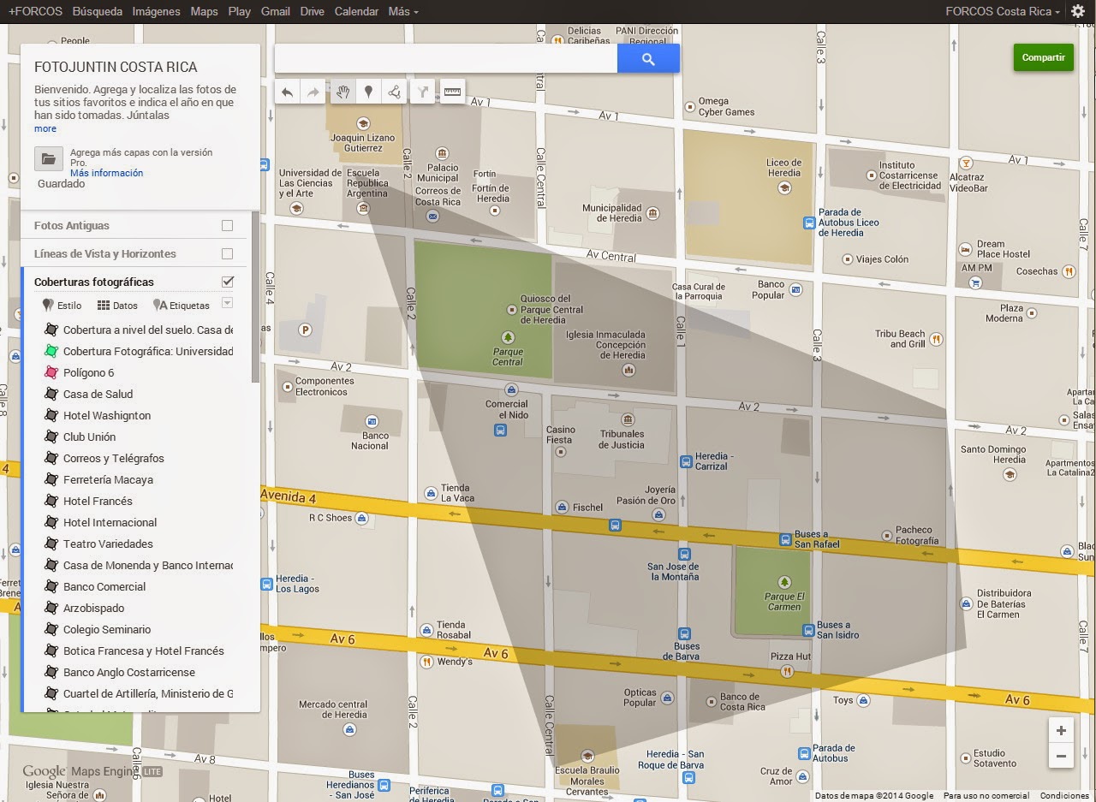Select the draw line tool
1096x802 pixels.
394,92
